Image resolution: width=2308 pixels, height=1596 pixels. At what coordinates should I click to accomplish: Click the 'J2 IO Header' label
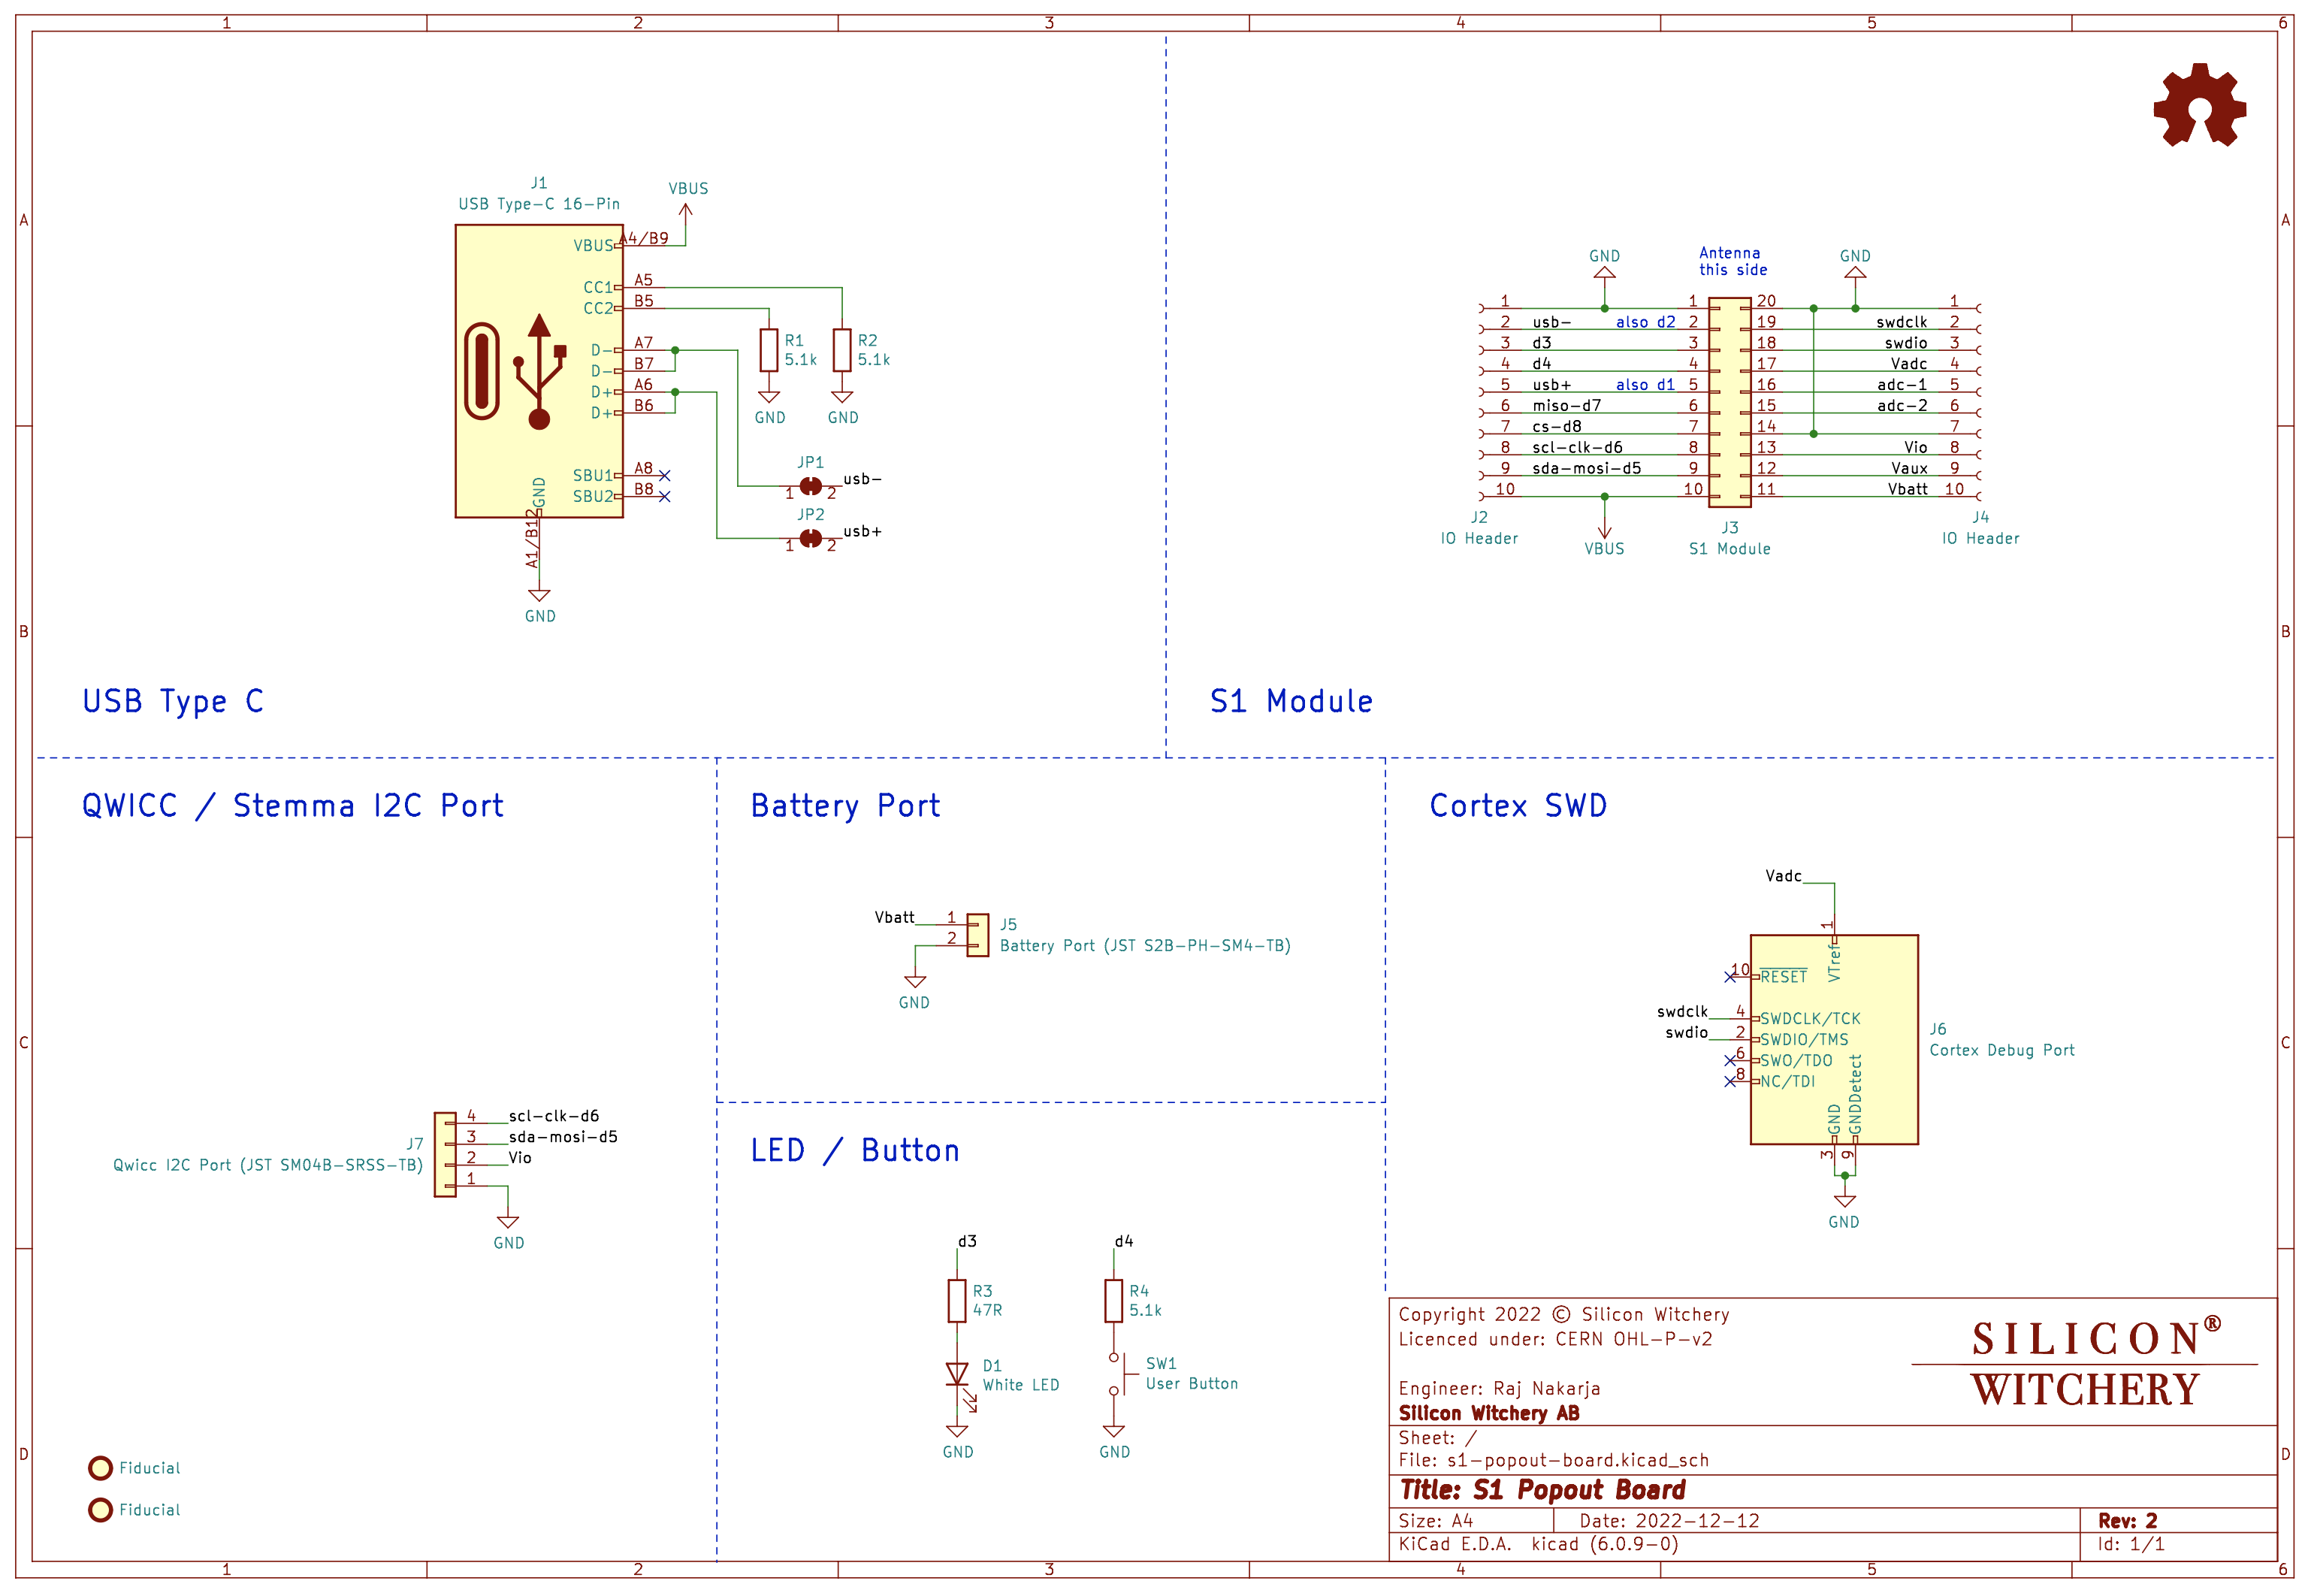point(1479,528)
